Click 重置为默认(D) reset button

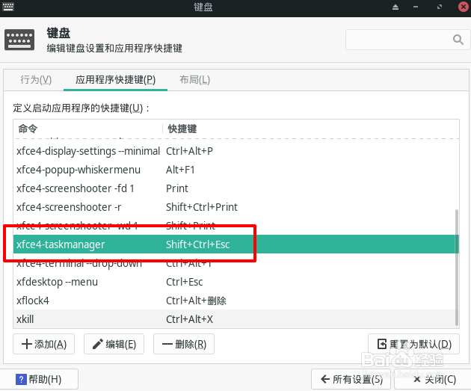click(x=414, y=344)
